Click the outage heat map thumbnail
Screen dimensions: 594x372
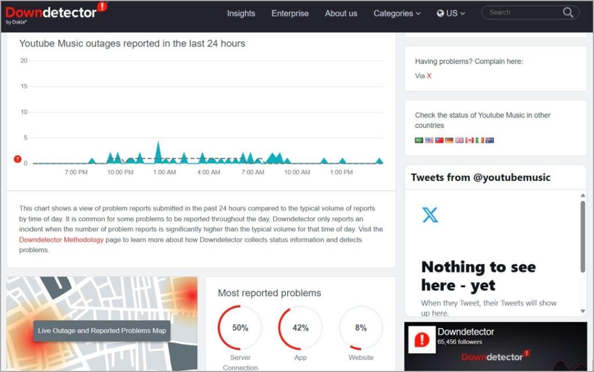click(x=102, y=323)
